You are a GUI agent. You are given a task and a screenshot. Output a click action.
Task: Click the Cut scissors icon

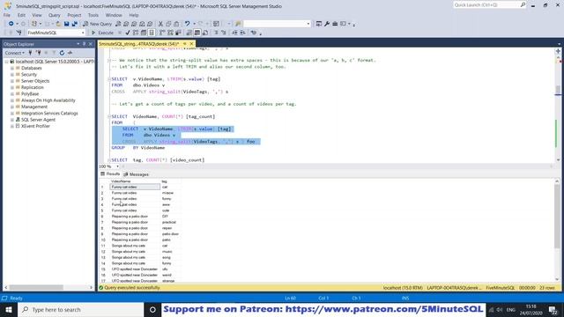[160, 24]
